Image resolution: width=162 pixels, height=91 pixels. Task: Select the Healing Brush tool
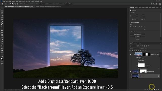(2, 24)
